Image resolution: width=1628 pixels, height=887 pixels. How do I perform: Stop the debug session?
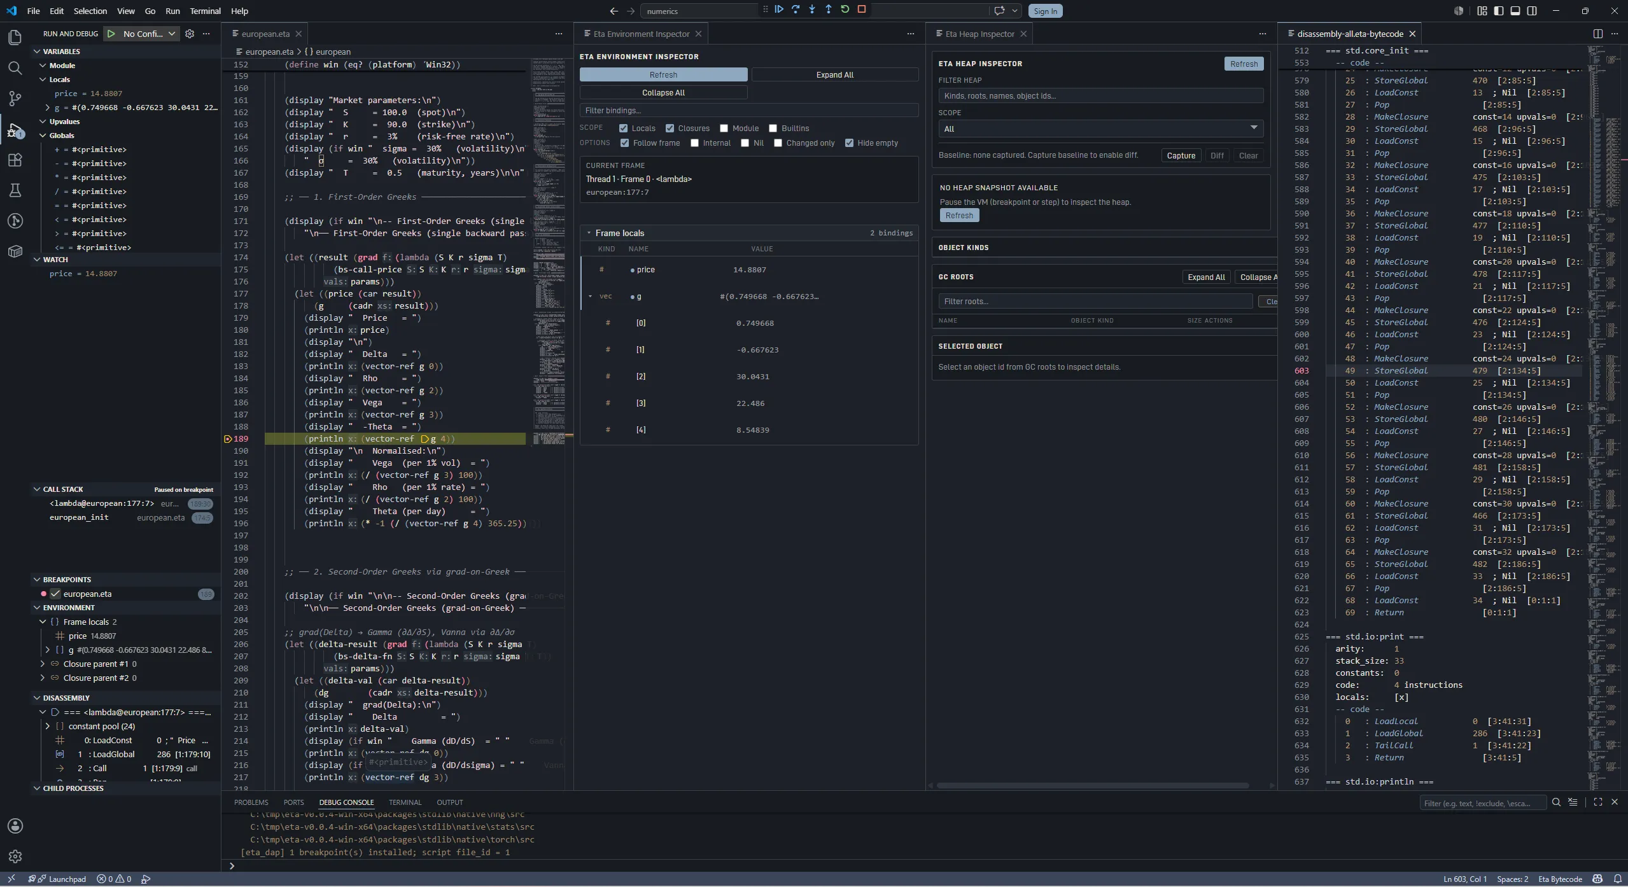(862, 10)
